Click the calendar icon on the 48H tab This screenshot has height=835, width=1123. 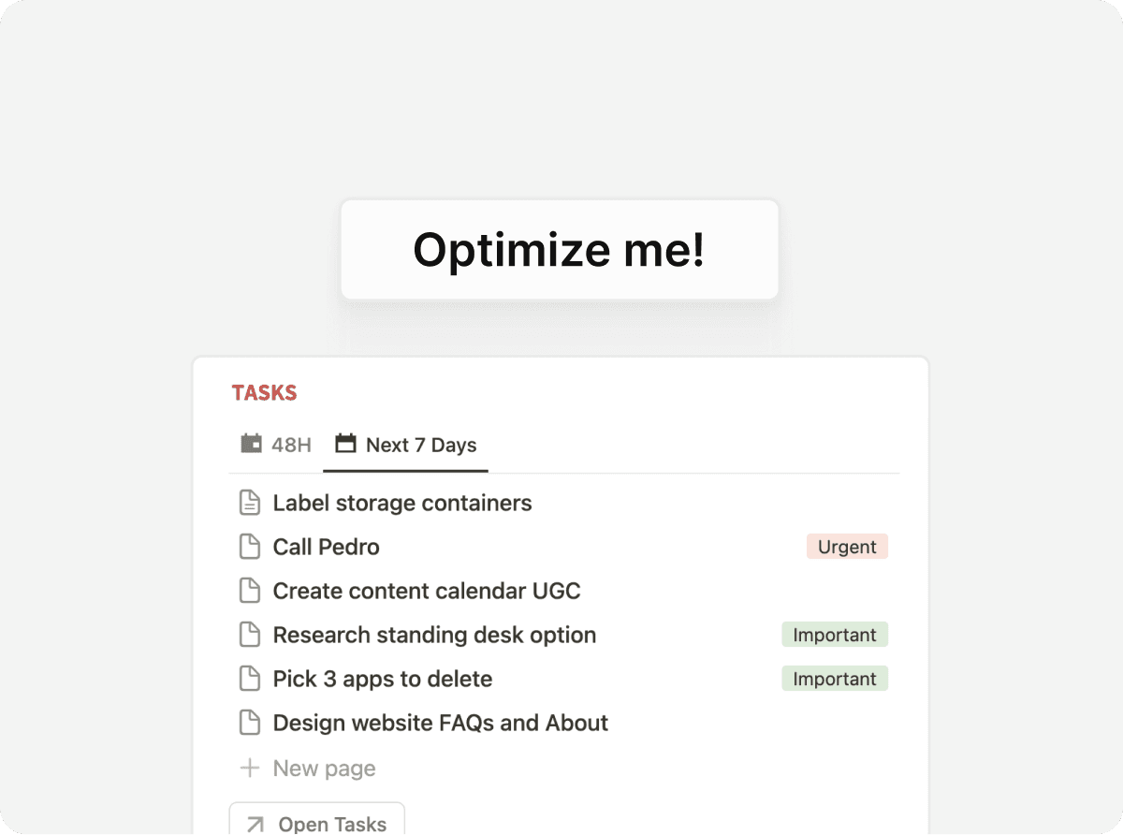[251, 444]
